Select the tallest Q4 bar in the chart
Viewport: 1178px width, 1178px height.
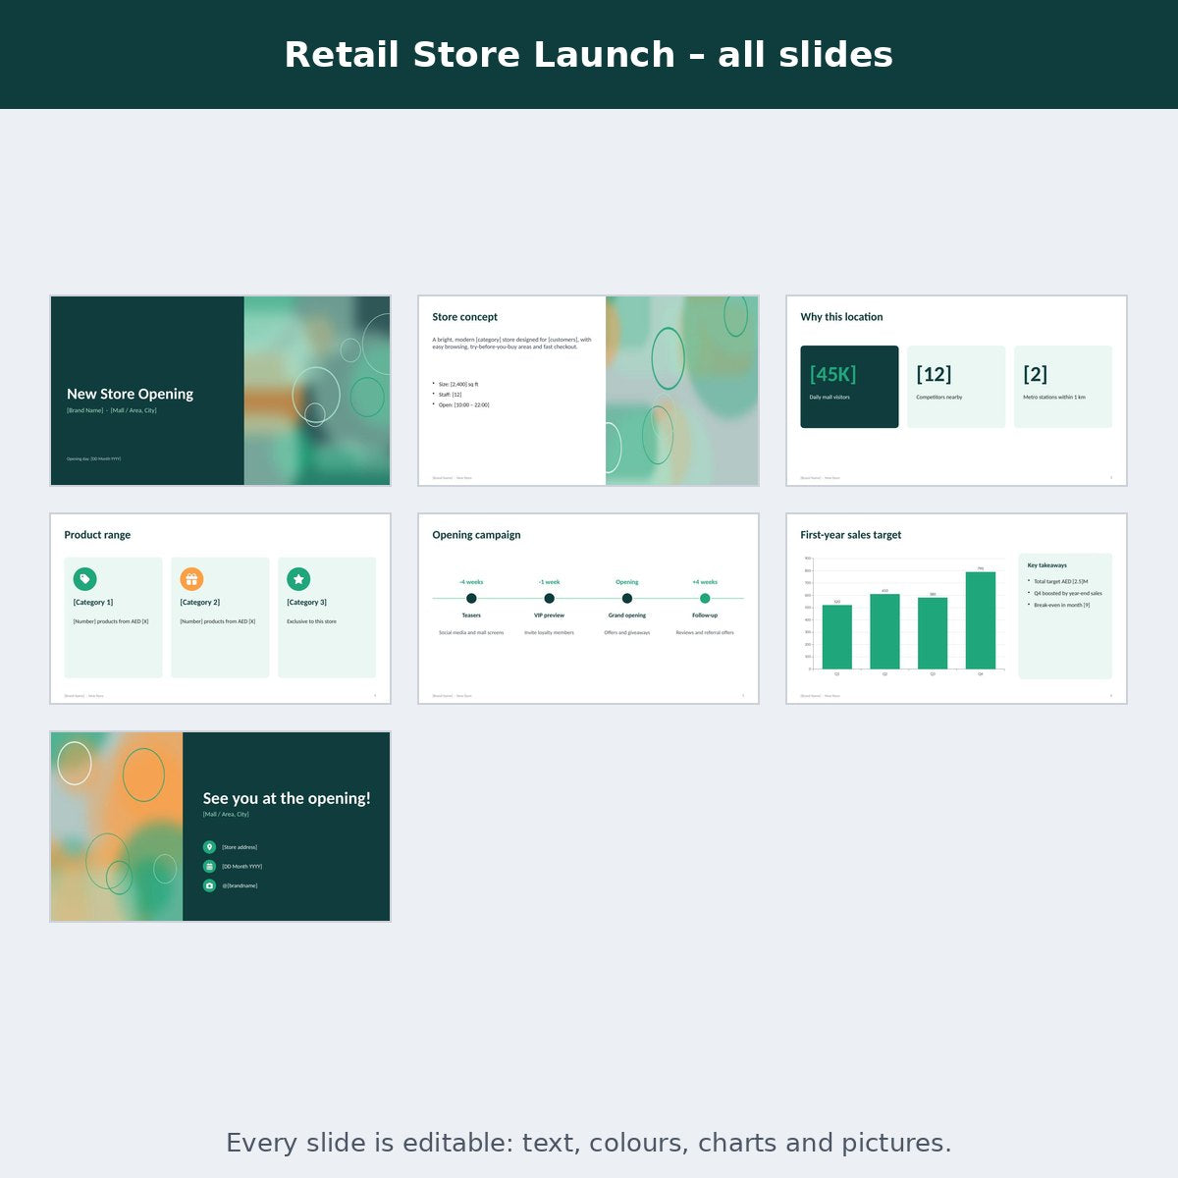pos(981,620)
